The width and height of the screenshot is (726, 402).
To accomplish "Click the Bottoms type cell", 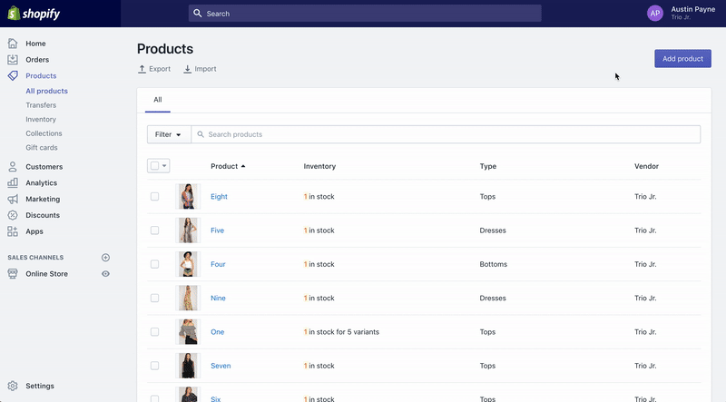I will 494,264.
